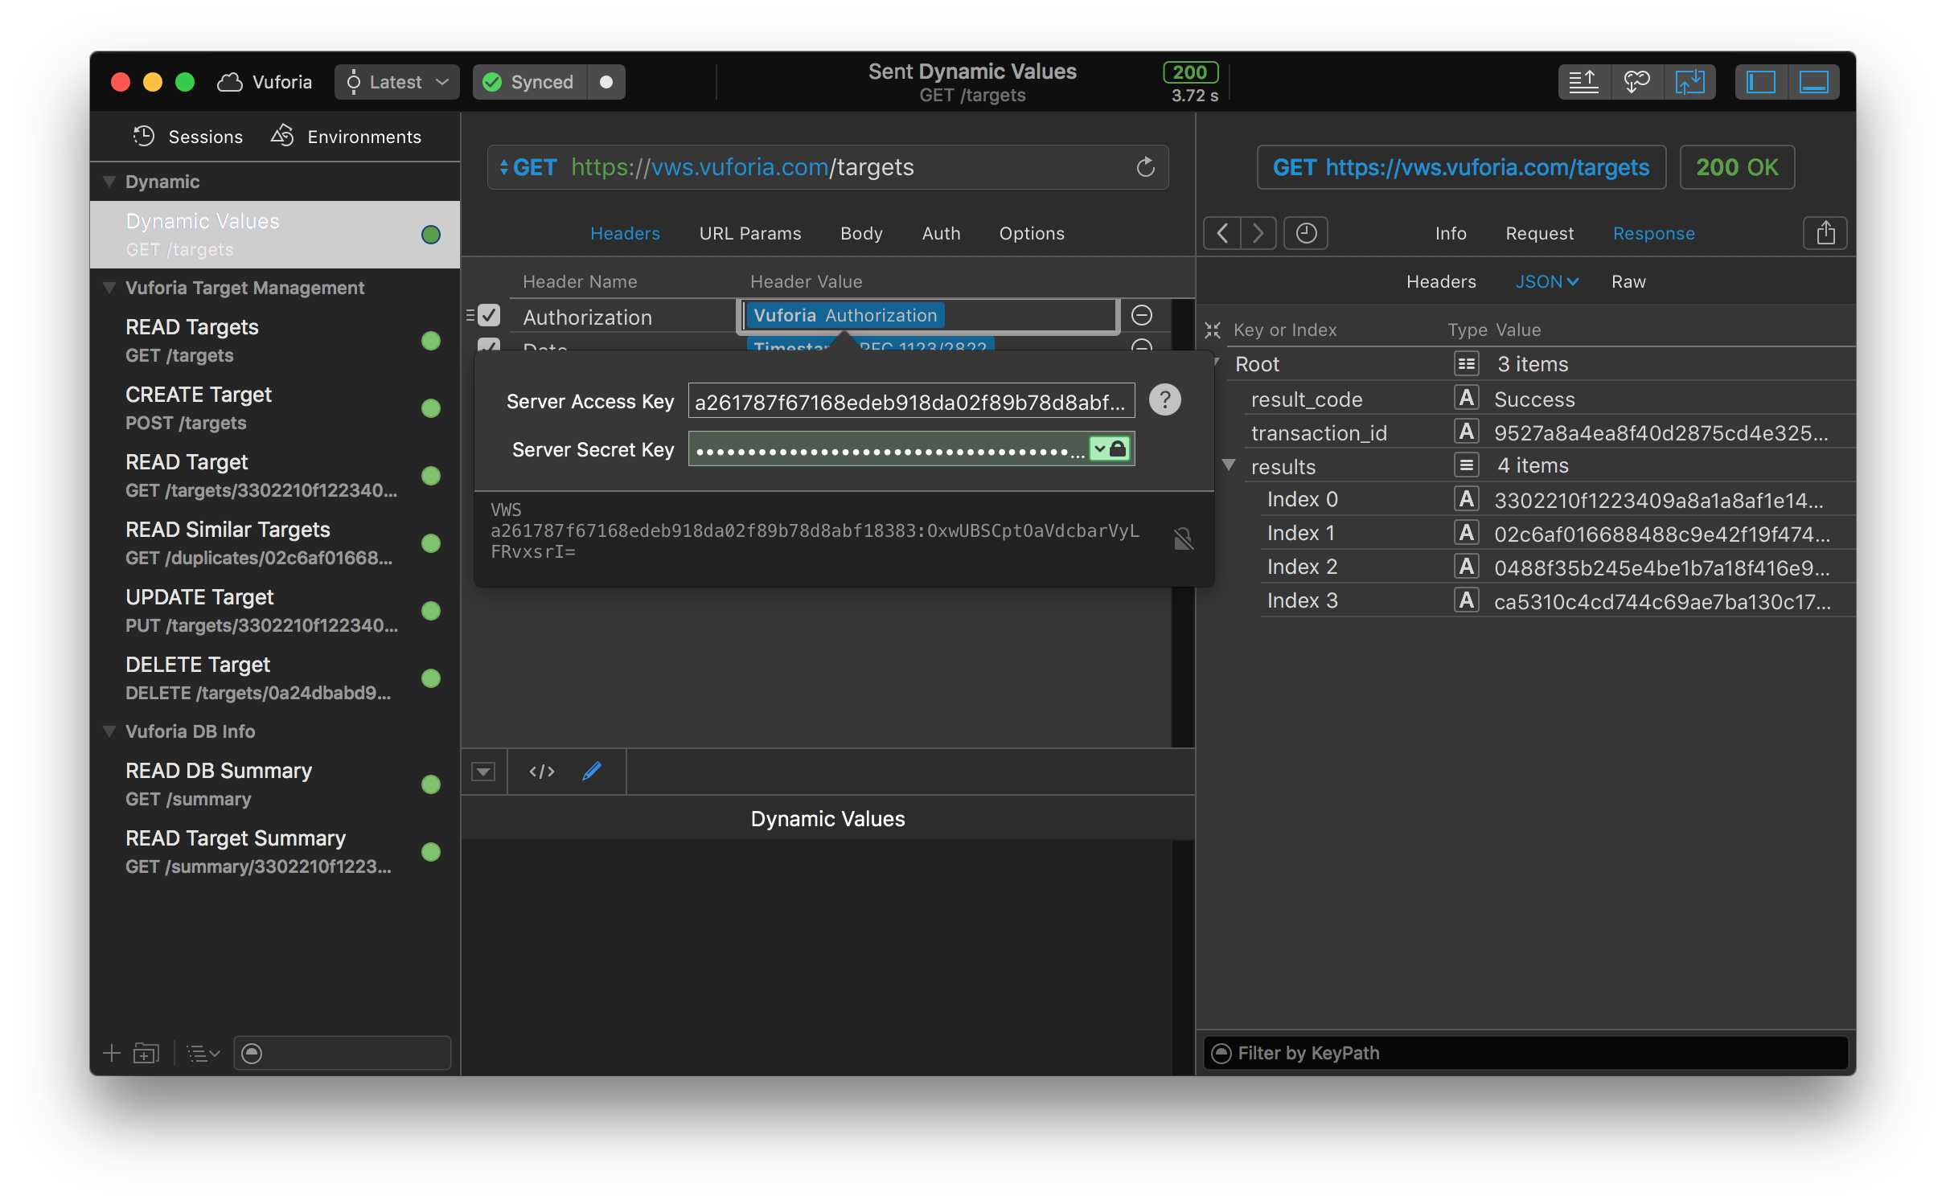Click the add request plus icon
Screen dimensions: 1946x1204
click(112, 1053)
